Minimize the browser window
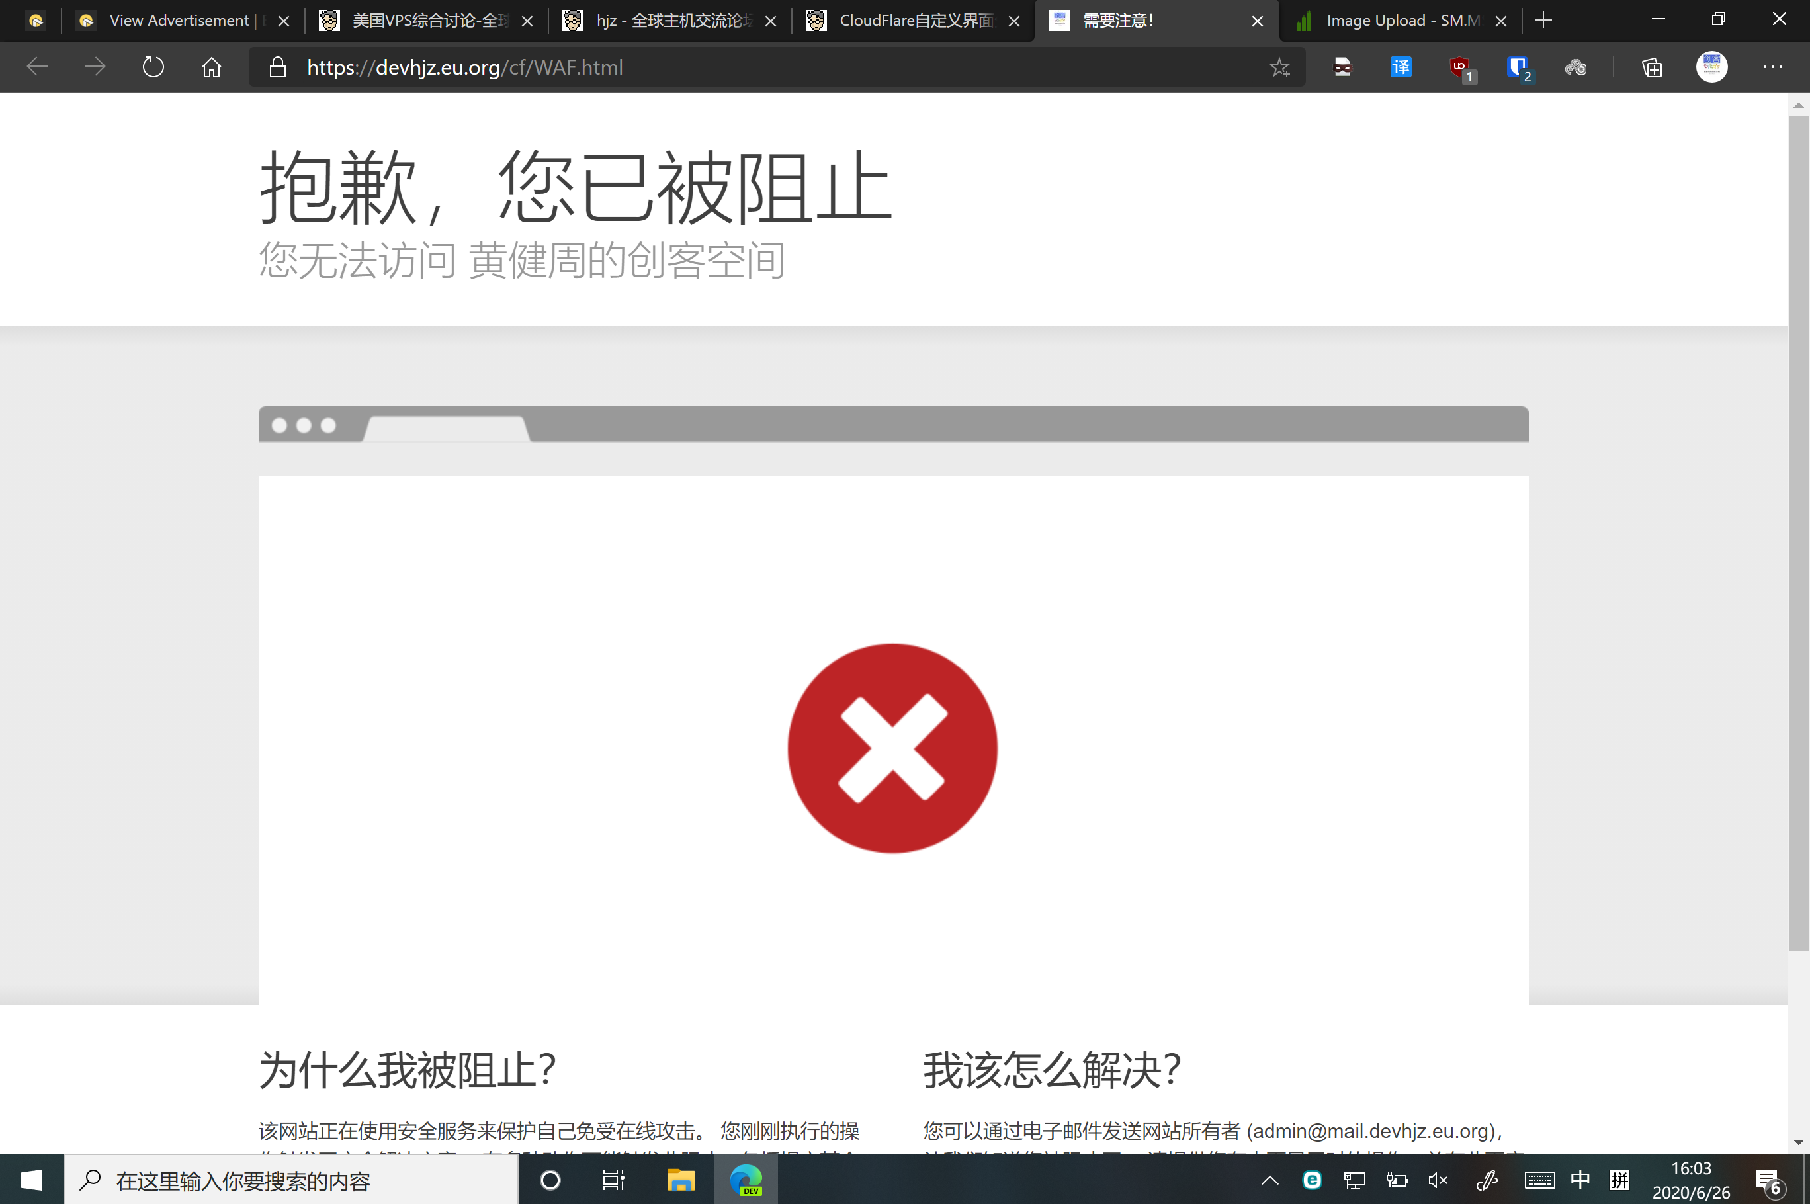 click(1658, 19)
